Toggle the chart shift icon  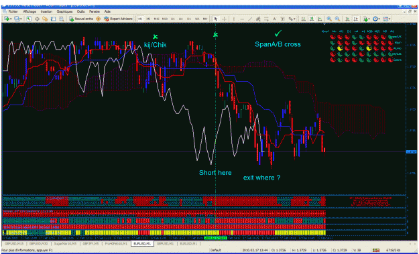[356, 19]
